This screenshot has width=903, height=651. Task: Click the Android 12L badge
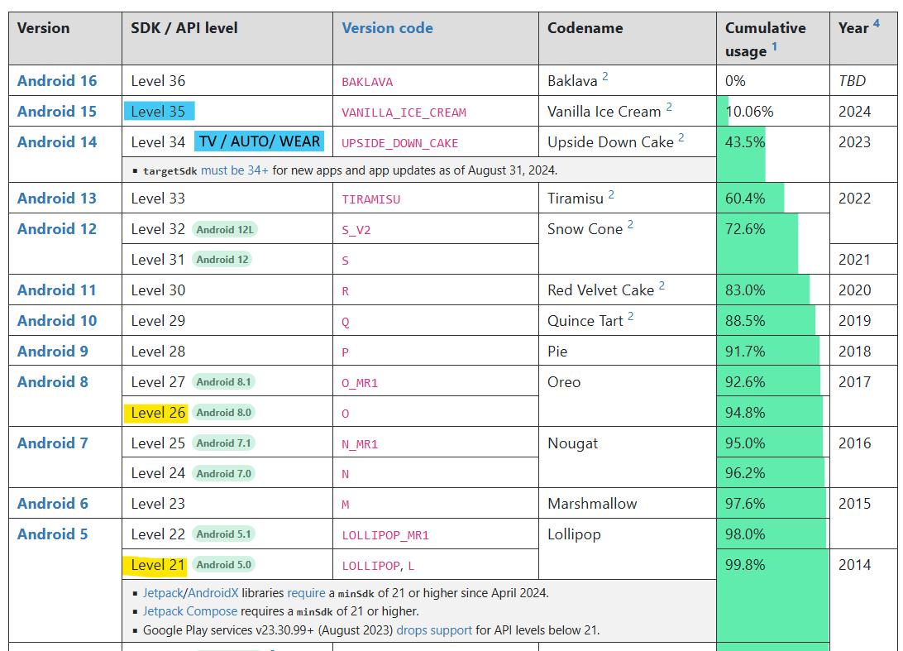[x=225, y=229]
